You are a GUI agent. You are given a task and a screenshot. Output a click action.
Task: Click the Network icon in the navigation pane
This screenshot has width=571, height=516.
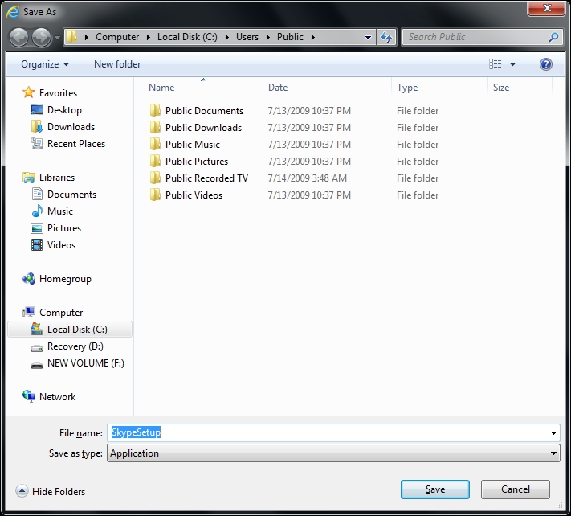coord(29,396)
